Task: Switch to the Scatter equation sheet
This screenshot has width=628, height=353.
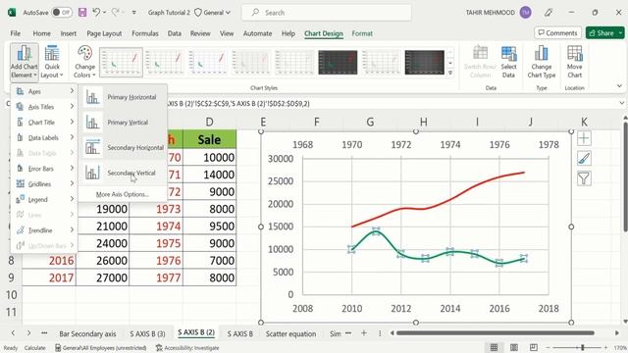Action: (x=290, y=333)
